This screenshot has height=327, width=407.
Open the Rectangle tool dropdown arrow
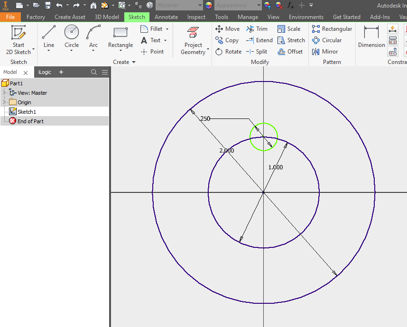pos(120,51)
